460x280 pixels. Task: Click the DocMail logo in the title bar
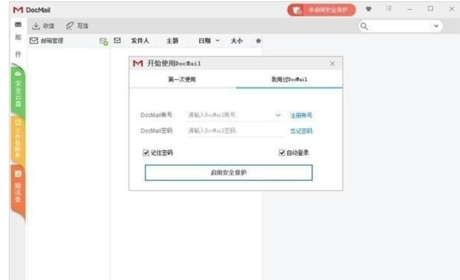click(x=18, y=10)
